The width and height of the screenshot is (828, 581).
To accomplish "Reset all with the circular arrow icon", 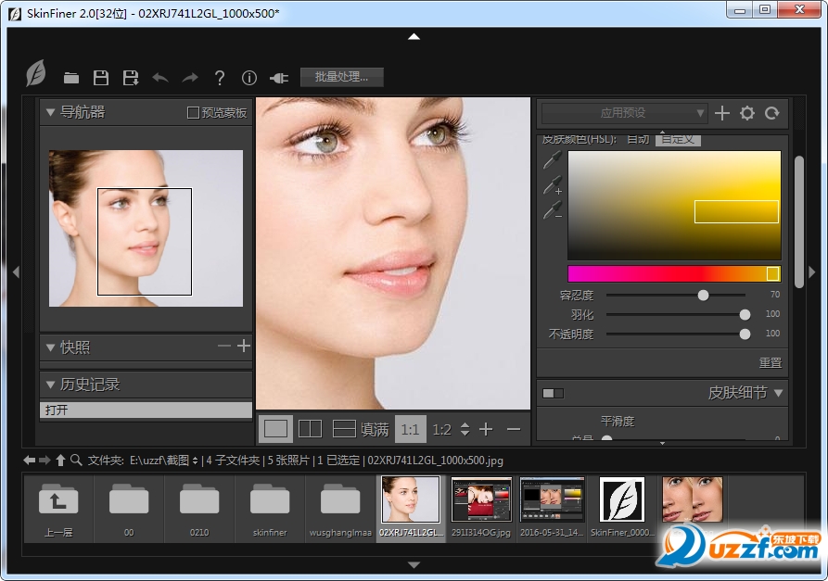I will [x=772, y=113].
